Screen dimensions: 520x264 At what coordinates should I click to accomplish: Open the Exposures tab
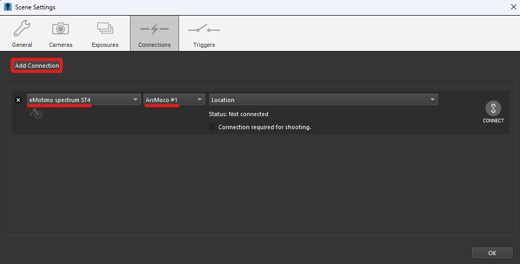point(105,33)
